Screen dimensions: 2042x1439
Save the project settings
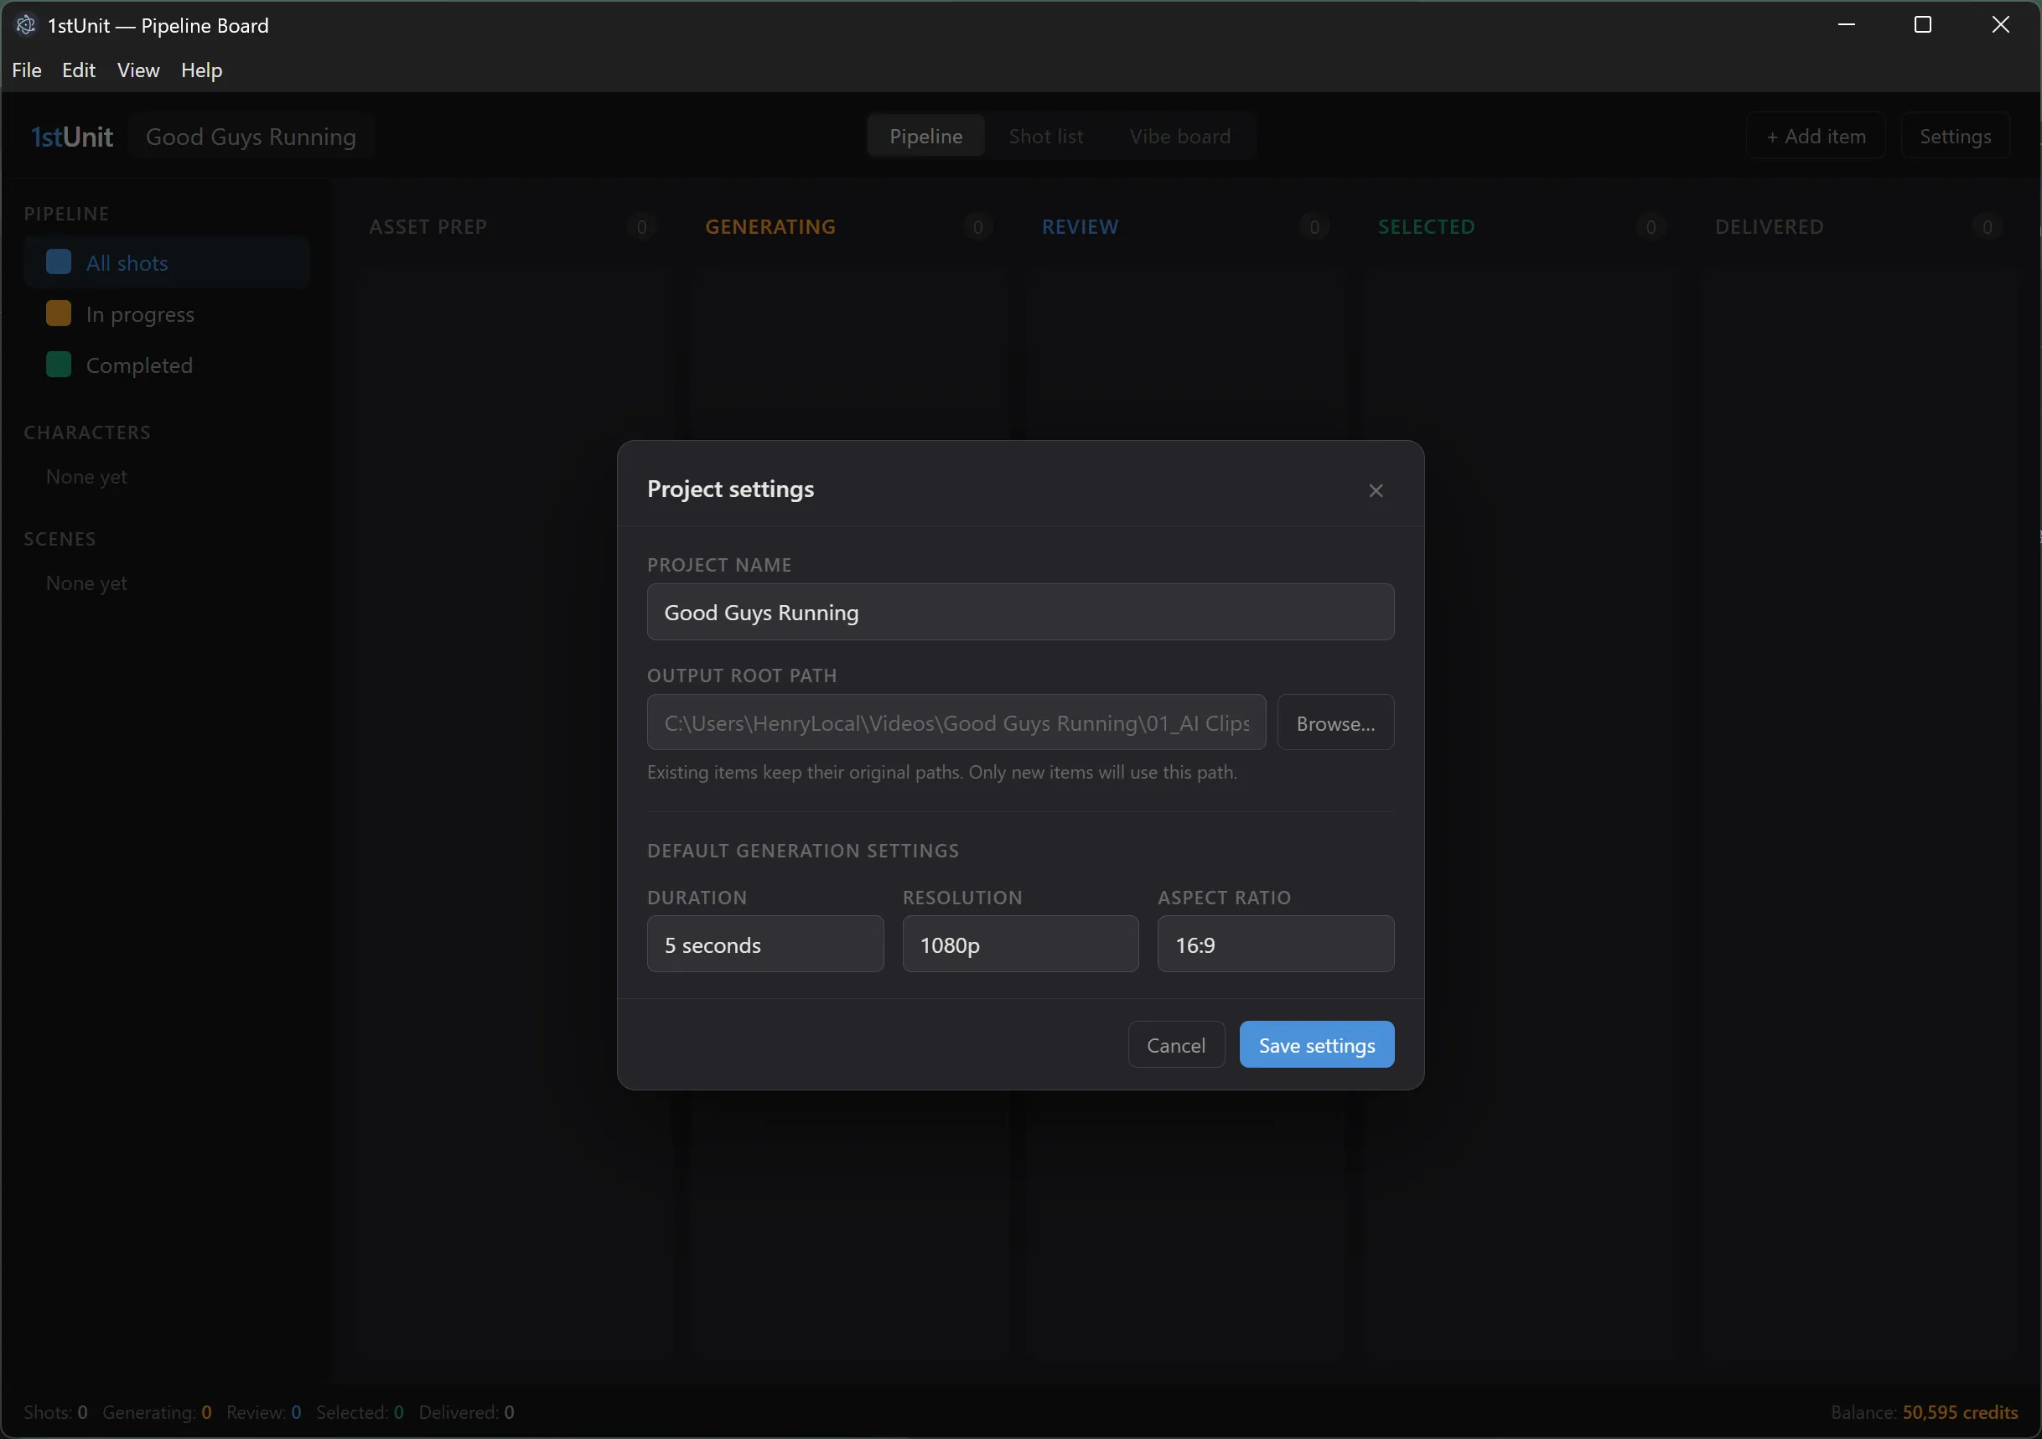point(1316,1044)
